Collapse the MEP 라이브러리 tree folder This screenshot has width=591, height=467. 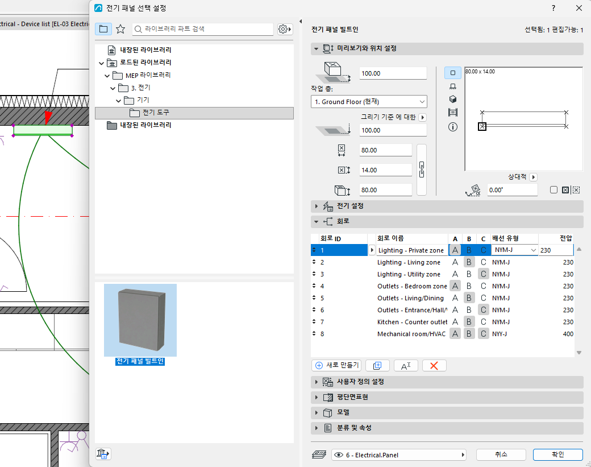107,76
